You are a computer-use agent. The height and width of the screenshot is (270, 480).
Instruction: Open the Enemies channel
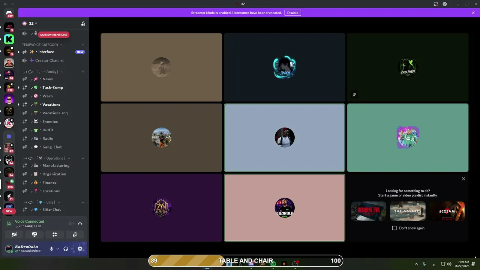click(x=53, y=121)
